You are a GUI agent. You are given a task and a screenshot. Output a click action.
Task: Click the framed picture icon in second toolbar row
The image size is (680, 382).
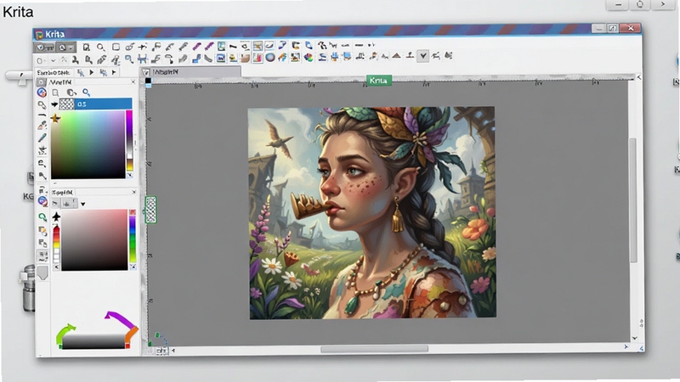click(x=295, y=57)
